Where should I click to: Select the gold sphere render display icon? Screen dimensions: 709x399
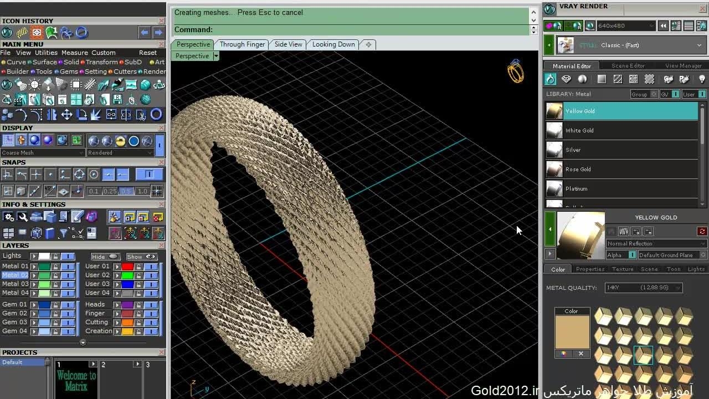(120, 141)
